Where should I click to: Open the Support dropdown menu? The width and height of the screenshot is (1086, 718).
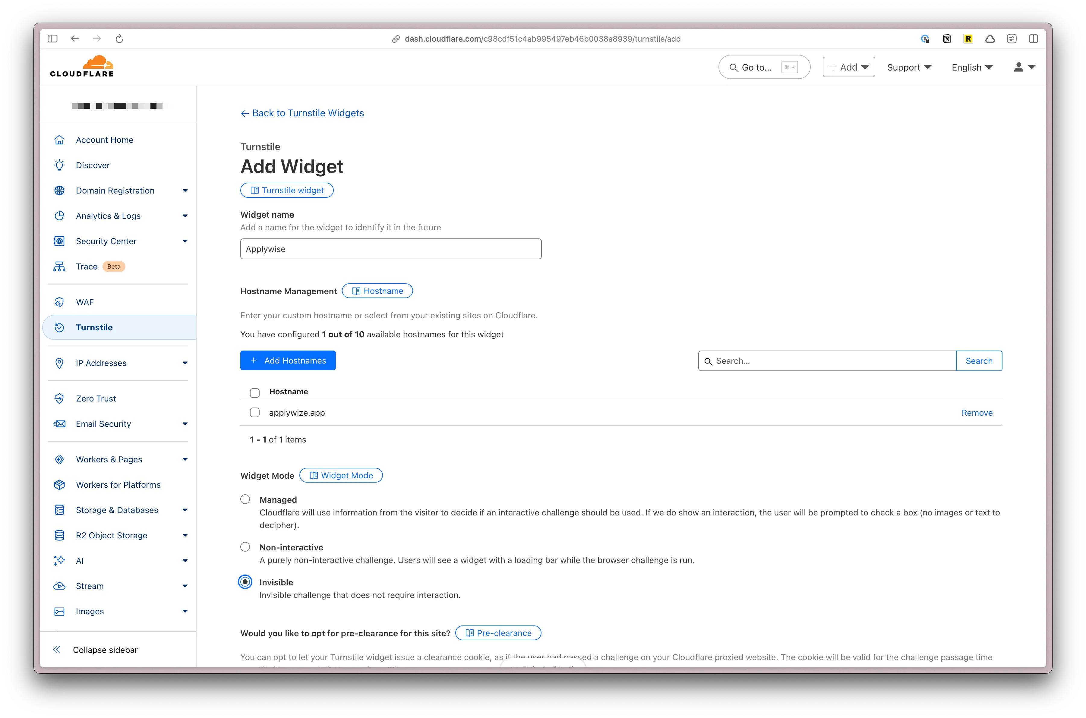(x=909, y=67)
